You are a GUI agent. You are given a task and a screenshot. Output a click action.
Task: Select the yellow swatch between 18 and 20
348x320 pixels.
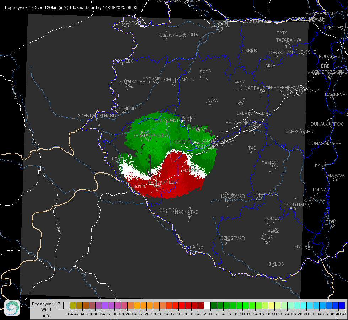click(x=272, y=305)
